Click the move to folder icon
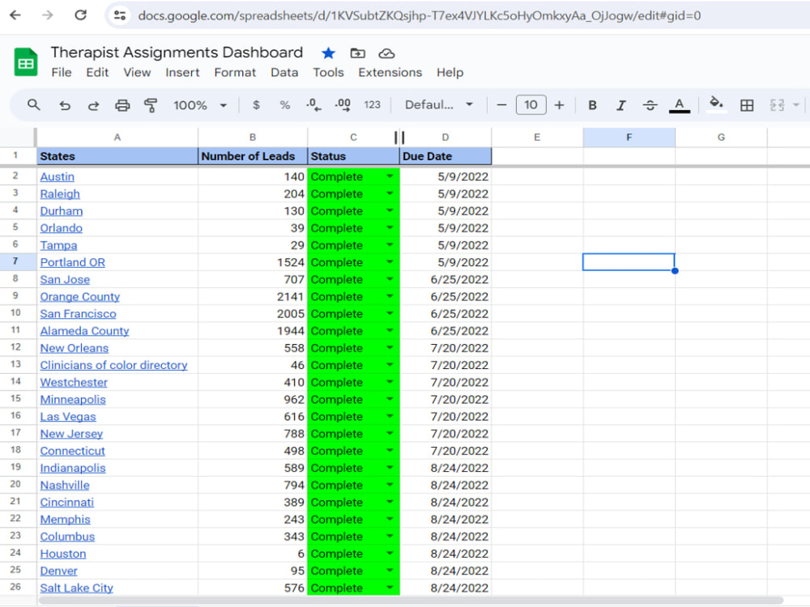Screen dimensions: 810x607 (x=357, y=53)
